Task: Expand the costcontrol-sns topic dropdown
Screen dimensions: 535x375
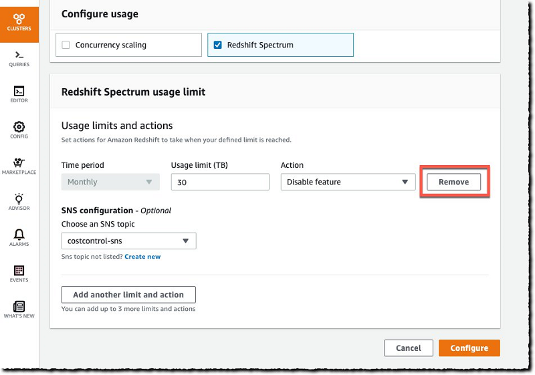Action: pos(128,241)
